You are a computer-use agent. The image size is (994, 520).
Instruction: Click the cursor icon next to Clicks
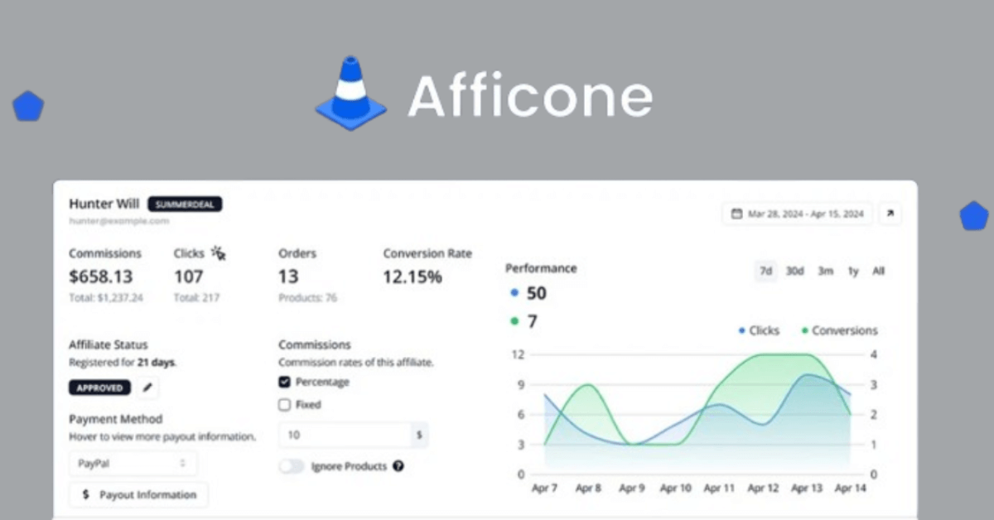click(219, 253)
